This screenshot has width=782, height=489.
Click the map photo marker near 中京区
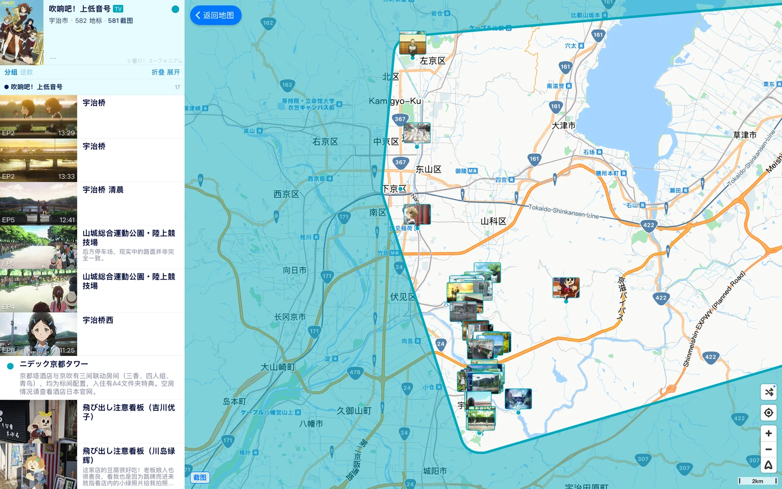click(417, 133)
